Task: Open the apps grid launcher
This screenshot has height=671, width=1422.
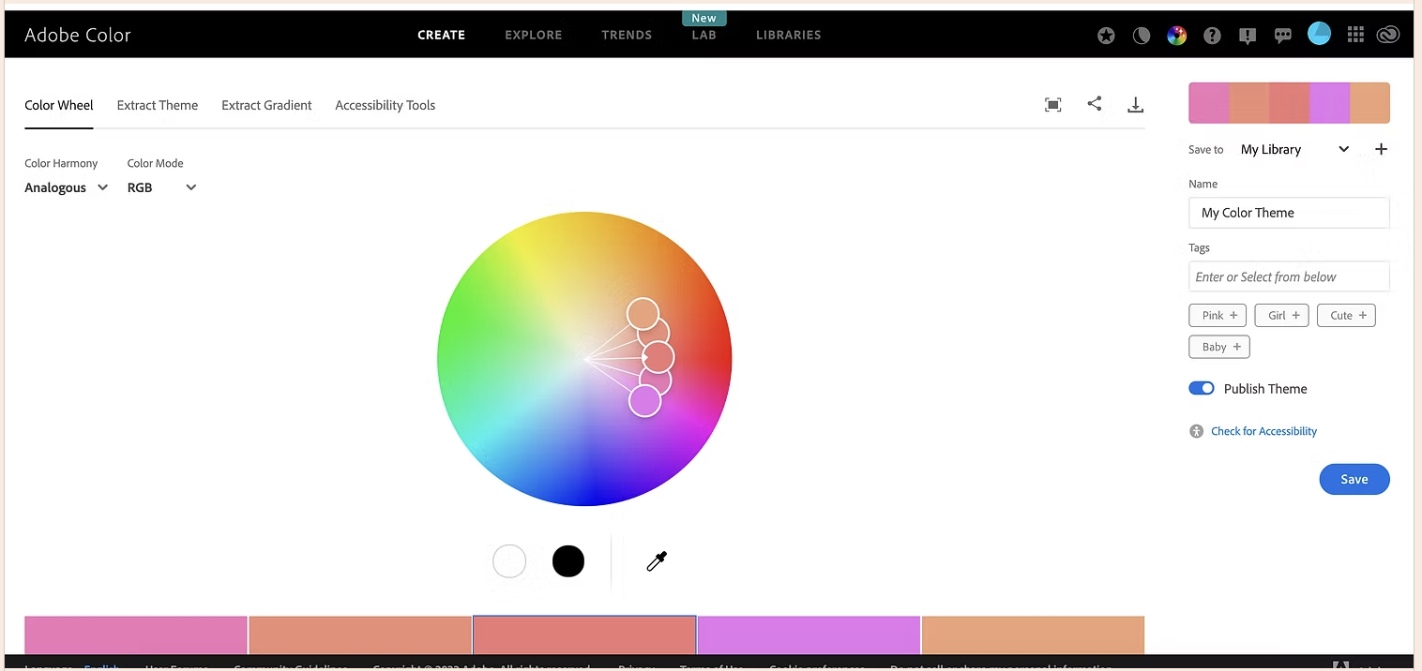Action: (1354, 35)
